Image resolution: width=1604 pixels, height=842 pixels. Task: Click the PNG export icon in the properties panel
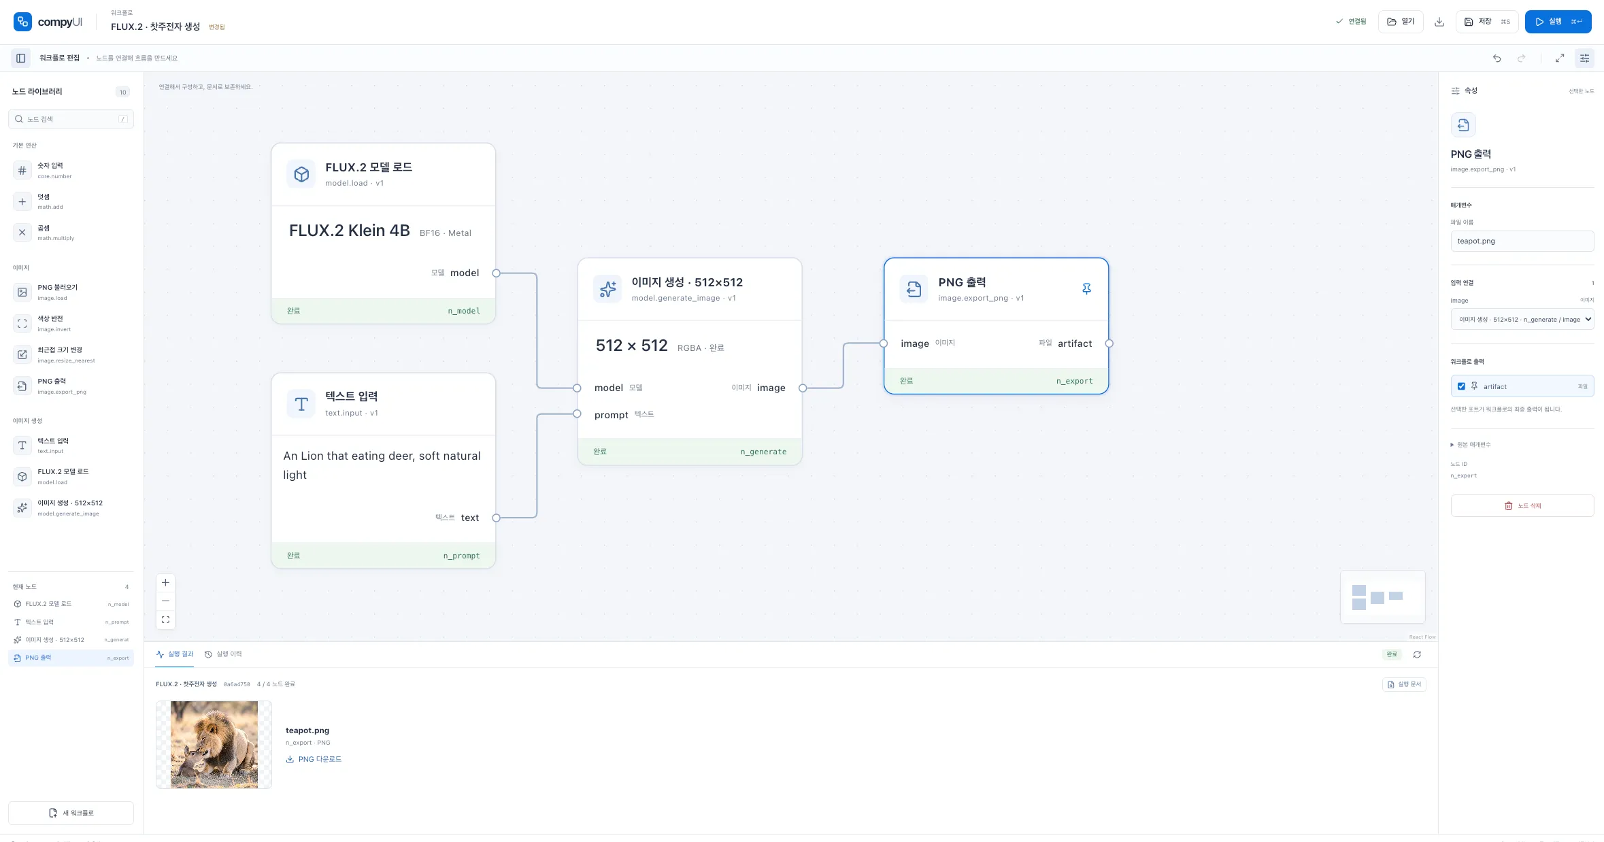point(1463,125)
